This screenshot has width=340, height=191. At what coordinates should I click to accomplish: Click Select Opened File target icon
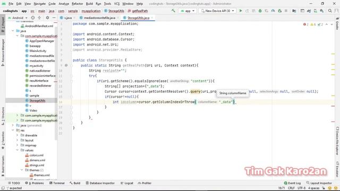(33, 18)
